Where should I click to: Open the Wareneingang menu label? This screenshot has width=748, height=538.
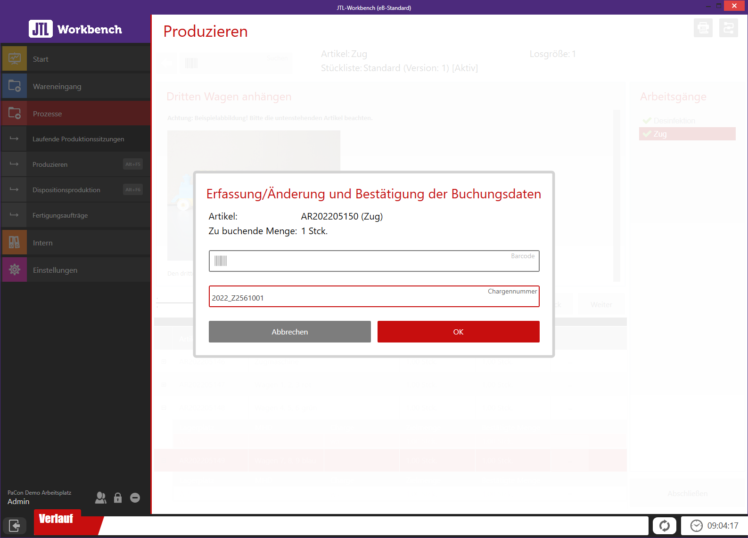pyautogui.click(x=57, y=87)
